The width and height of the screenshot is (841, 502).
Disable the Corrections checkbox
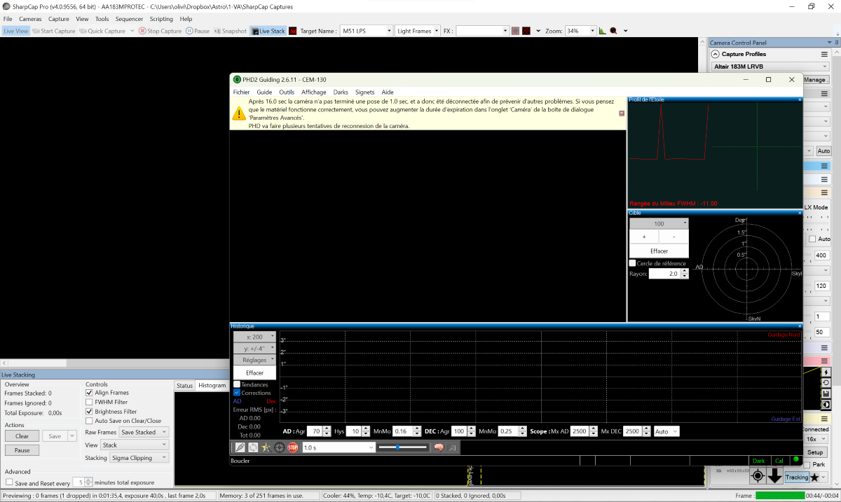(x=237, y=393)
